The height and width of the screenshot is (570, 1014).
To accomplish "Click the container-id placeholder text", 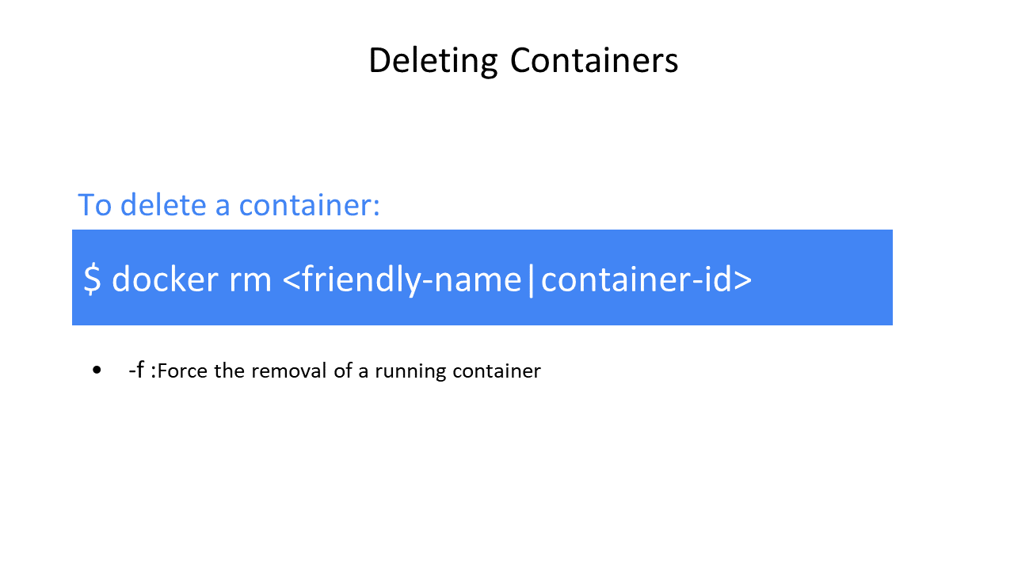I will 636,279.
